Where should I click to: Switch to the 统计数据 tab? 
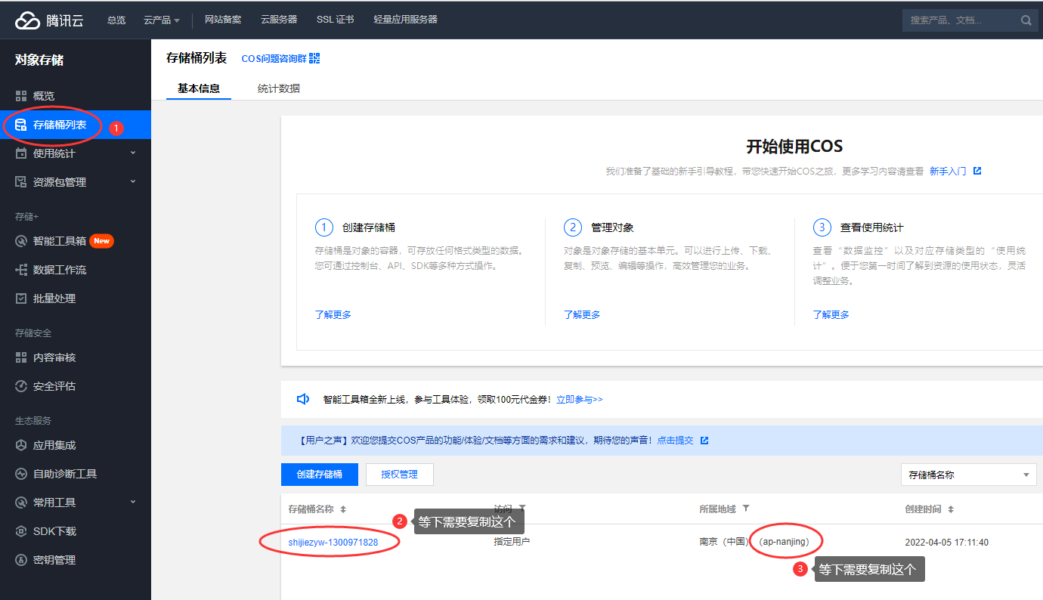279,88
